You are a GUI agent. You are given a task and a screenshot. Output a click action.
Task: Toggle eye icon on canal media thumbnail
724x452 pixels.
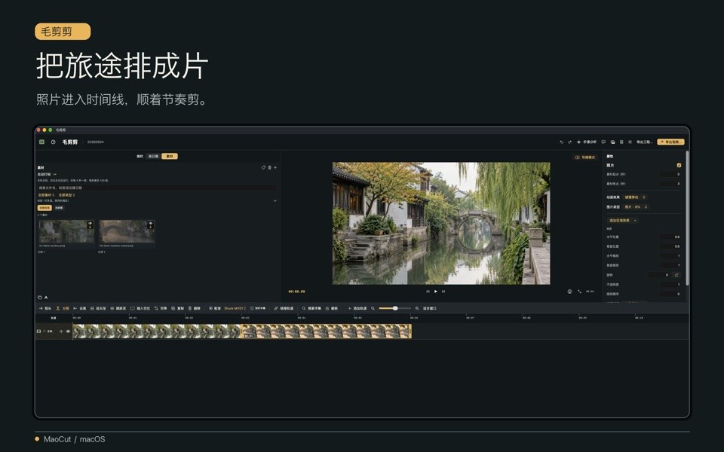tap(150, 224)
